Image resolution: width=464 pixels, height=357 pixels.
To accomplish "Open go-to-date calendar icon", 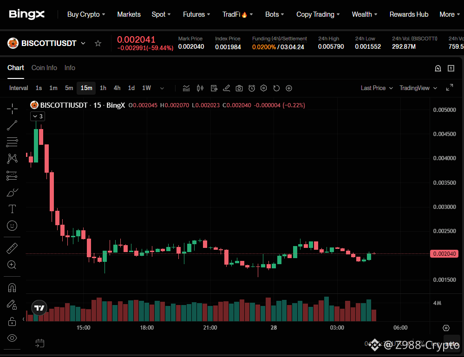I will coord(39,343).
